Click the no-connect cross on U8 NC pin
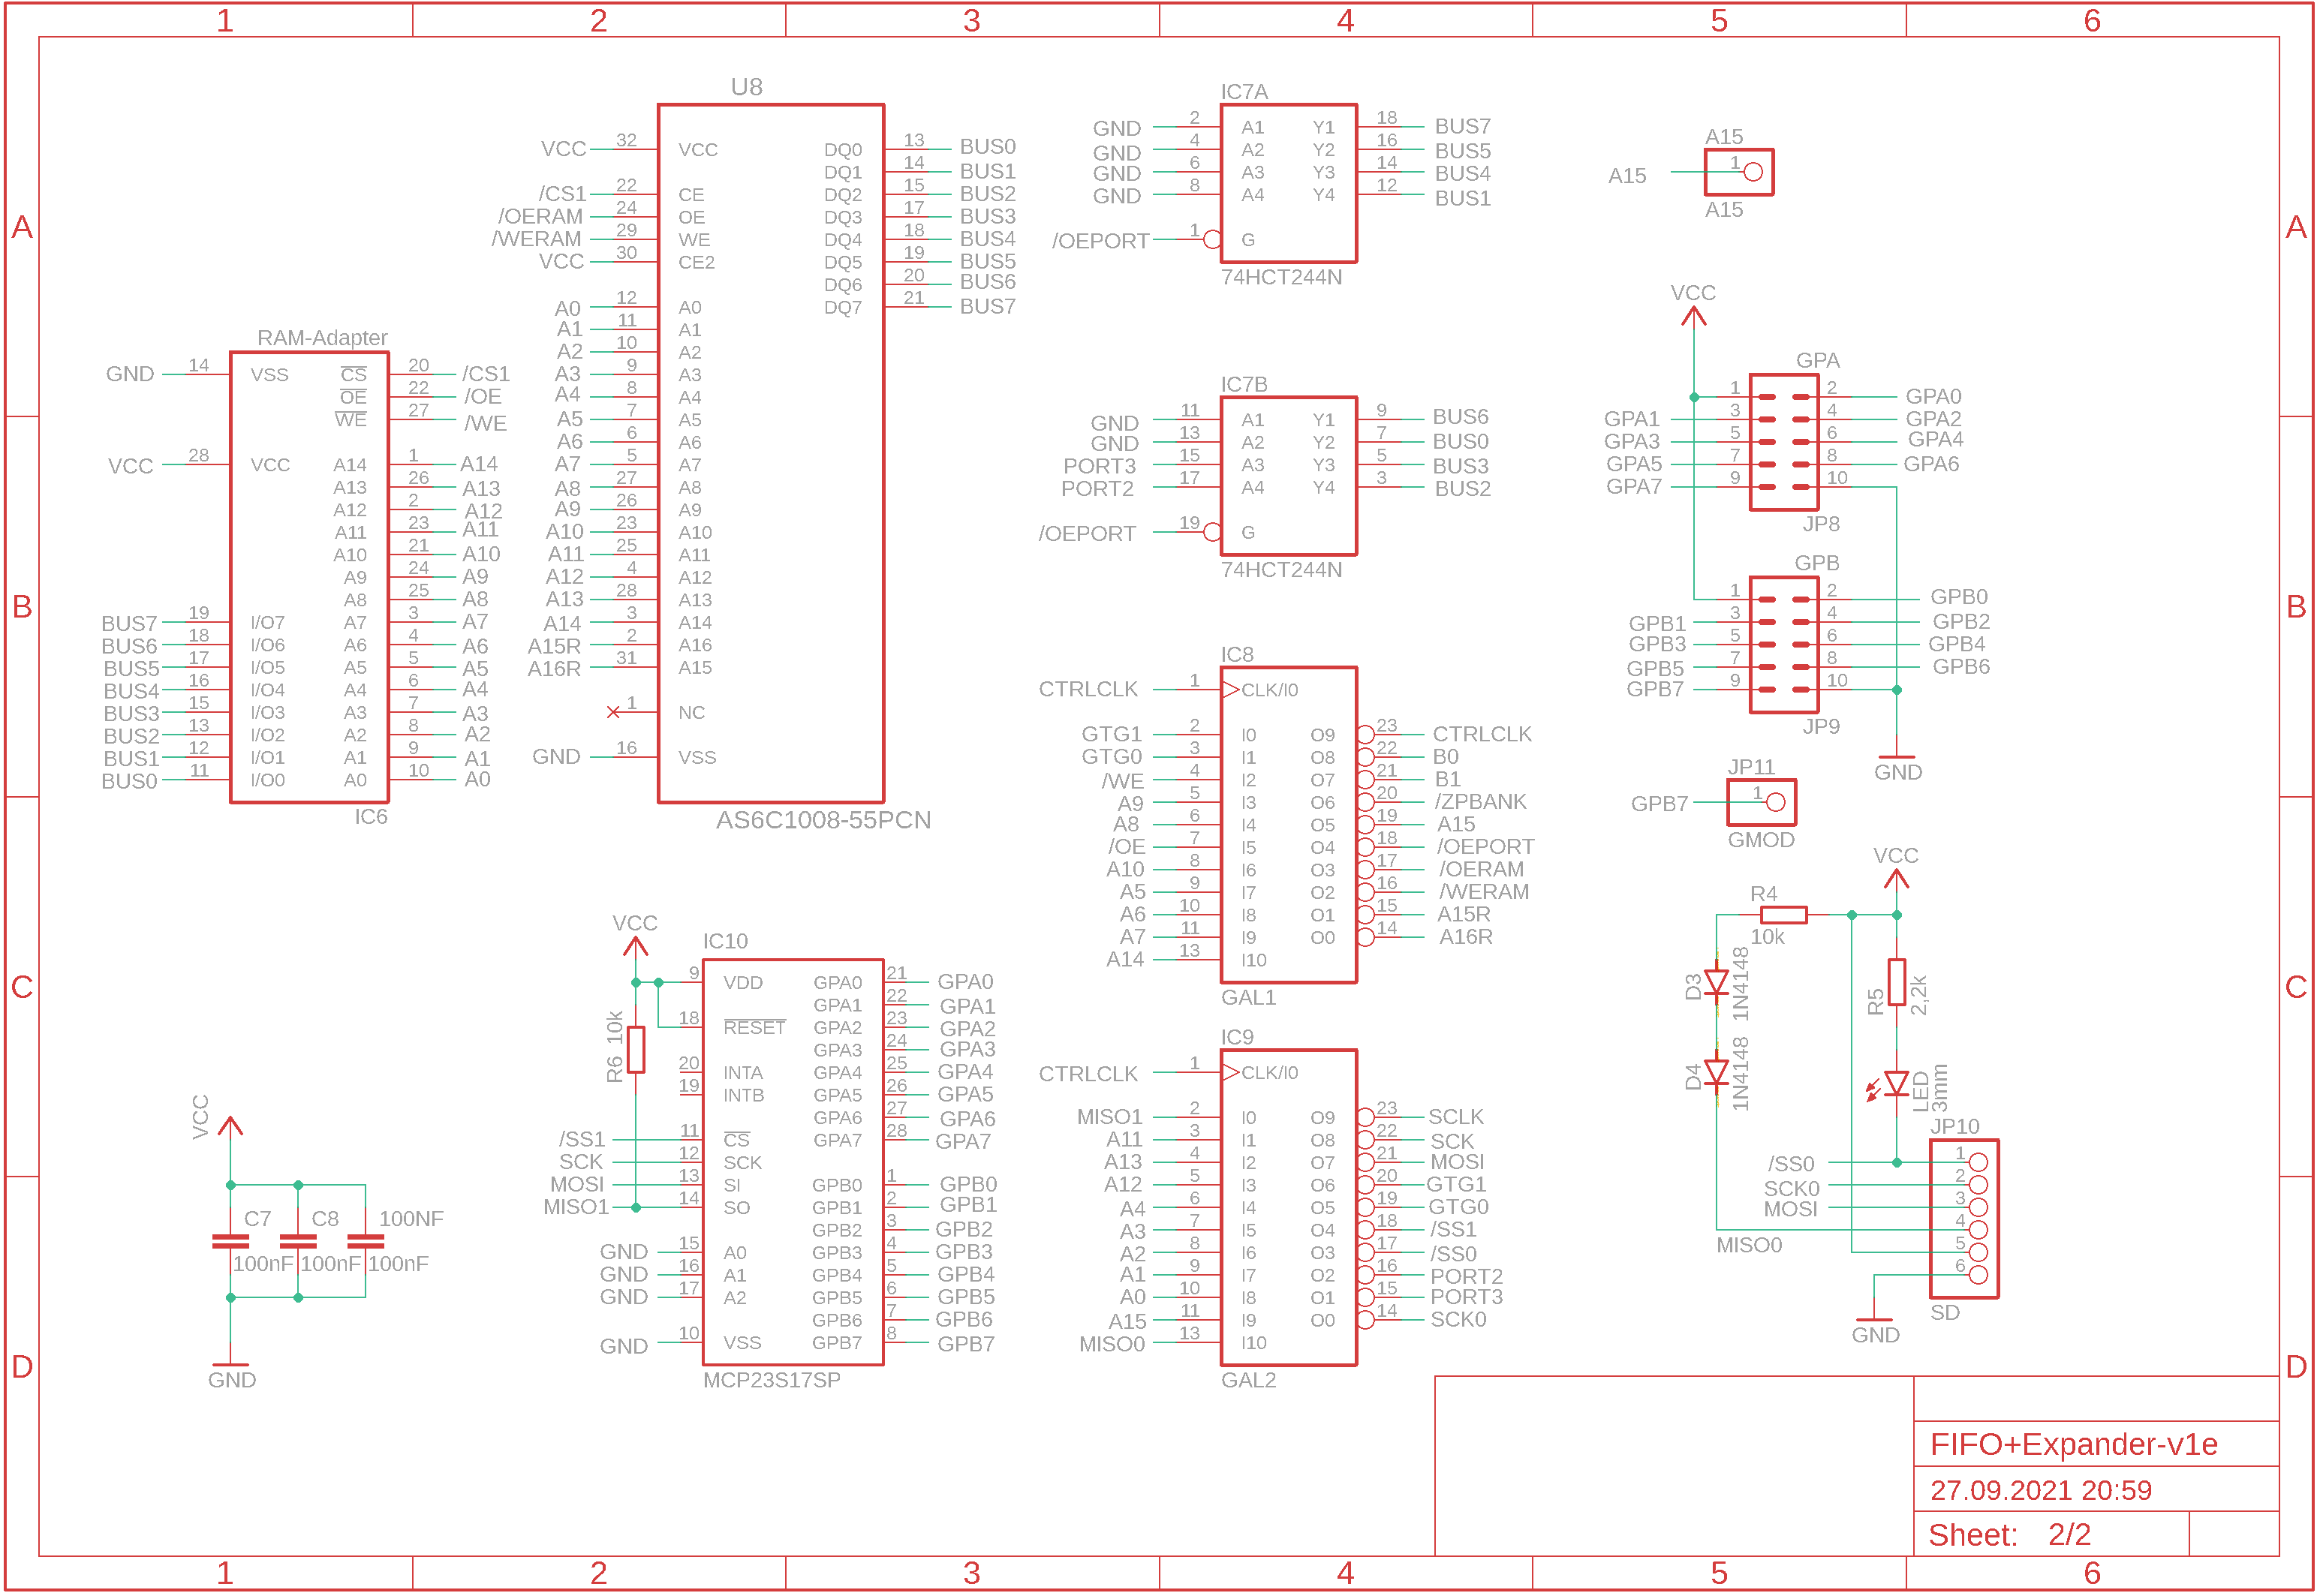Screen dimensions: 2317x1596 click(613, 712)
